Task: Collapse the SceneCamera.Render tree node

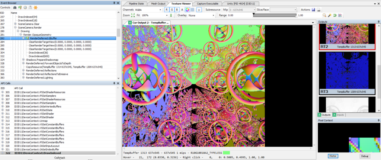Action: click(x=15, y=28)
